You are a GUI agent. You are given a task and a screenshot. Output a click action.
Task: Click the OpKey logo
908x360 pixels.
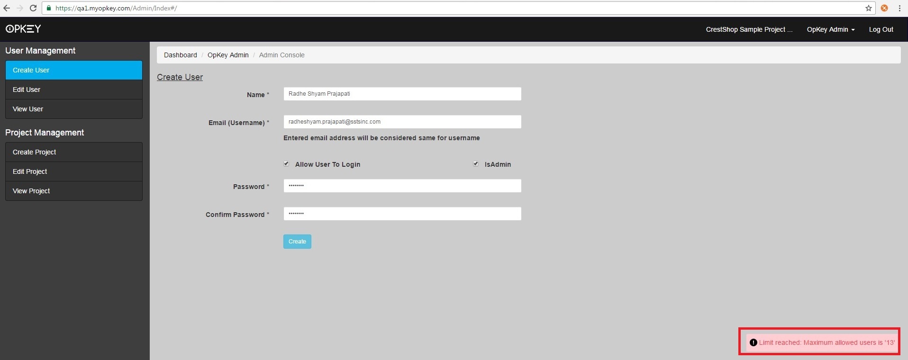(23, 29)
